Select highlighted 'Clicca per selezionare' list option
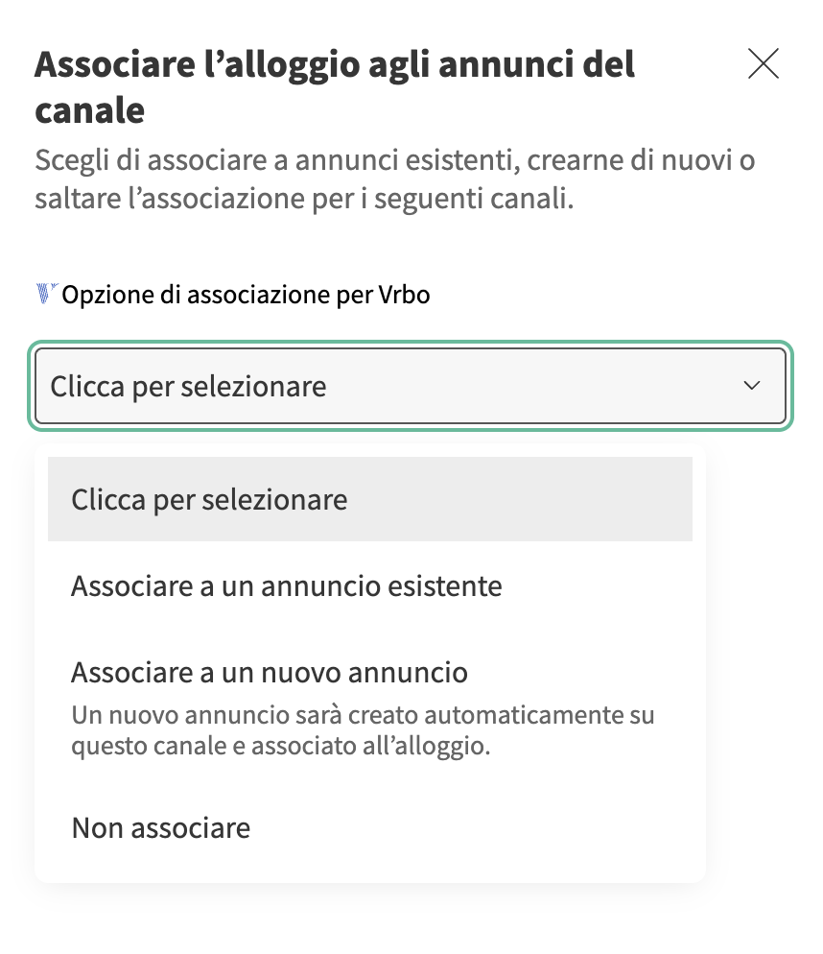The image size is (823, 954). [x=369, y=499]
